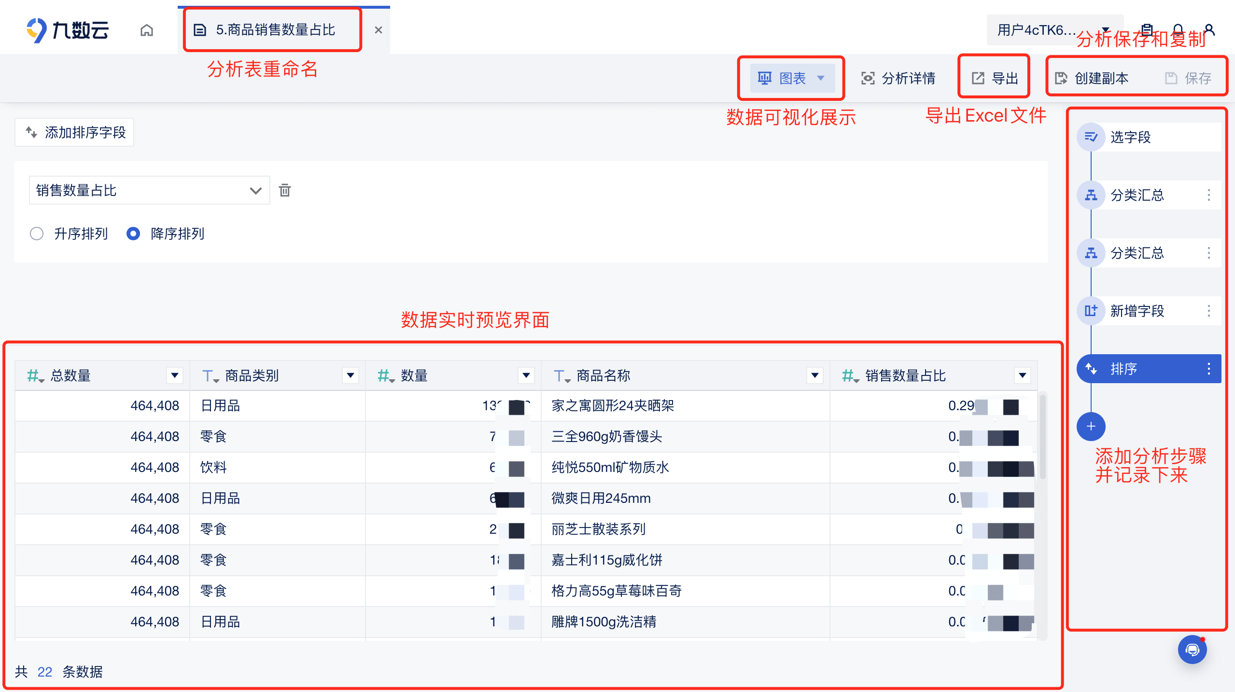
Task: Select the 排序 step
Action: 1149,369
